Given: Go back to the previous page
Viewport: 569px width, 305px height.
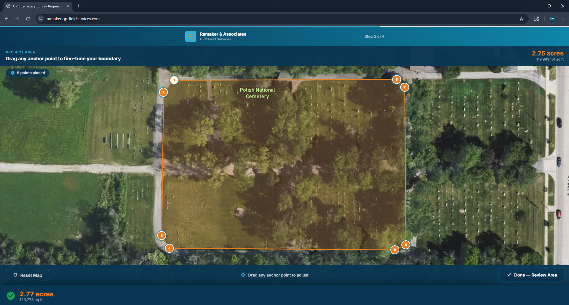Looking at the screenshot, I should point(7,19).
